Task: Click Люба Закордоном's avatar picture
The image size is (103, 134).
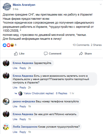Action: (x=6, y=127)
